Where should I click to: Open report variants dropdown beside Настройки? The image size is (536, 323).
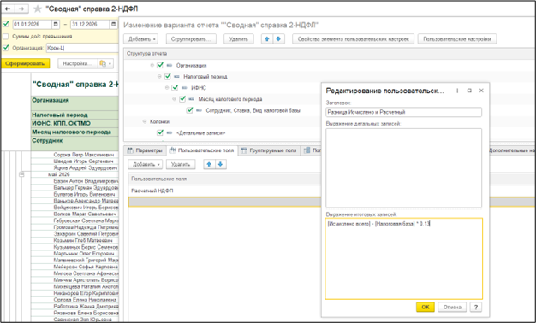[105, 63]
